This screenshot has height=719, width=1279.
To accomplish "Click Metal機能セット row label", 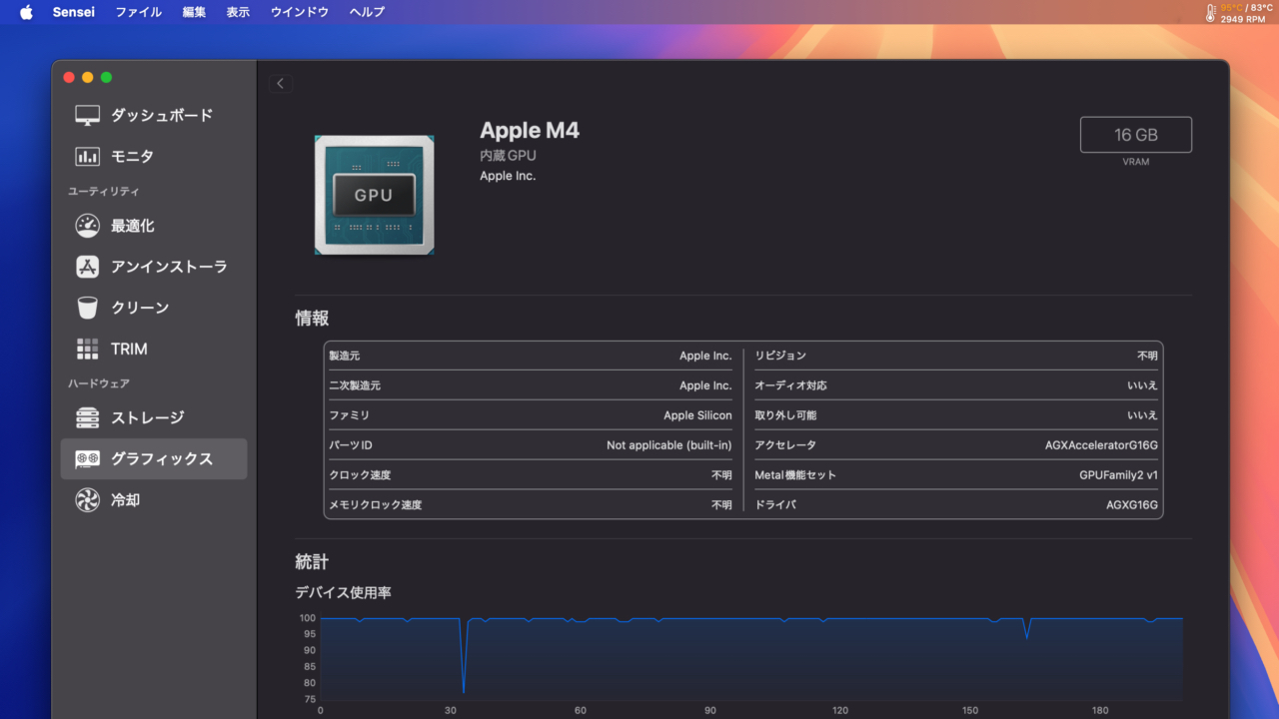I will pos(795,475).
